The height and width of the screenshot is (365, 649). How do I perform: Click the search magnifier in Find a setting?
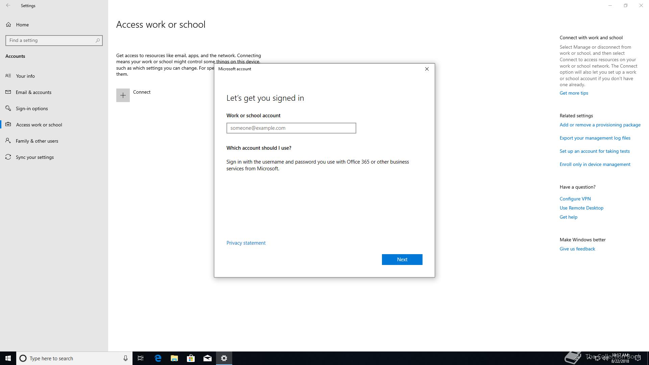click(x=98, y=41)
